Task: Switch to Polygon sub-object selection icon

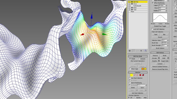Action: [x=140, y=75]
